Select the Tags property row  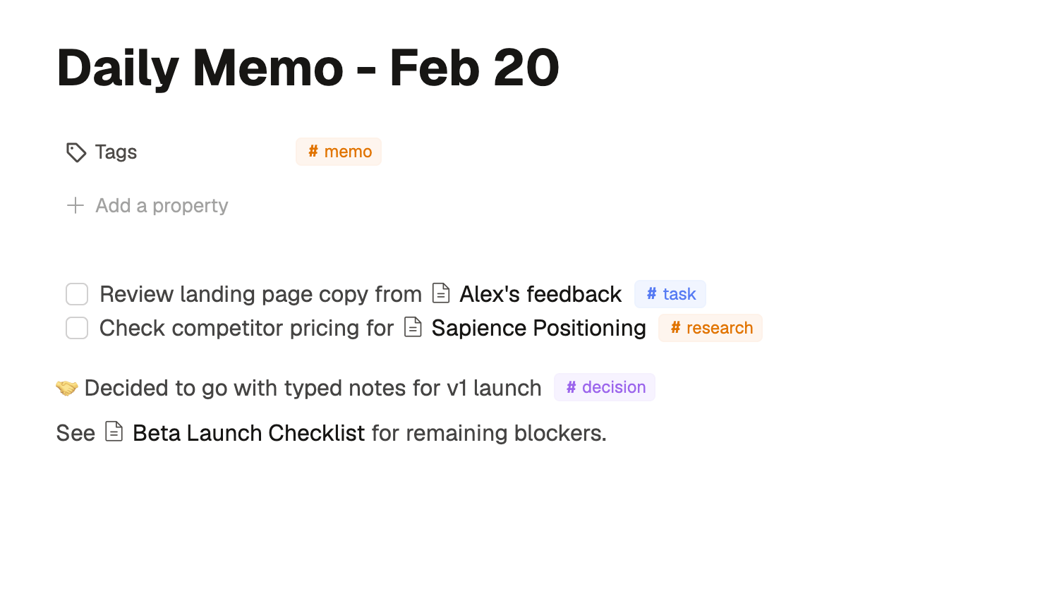(115, 152)
